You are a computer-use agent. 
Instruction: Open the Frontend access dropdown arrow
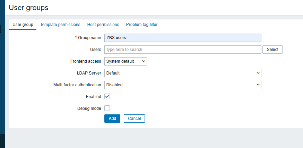[144, 61]
